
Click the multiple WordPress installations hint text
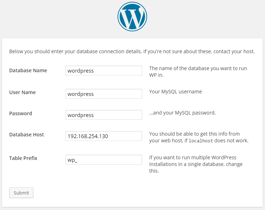point(196,164)
